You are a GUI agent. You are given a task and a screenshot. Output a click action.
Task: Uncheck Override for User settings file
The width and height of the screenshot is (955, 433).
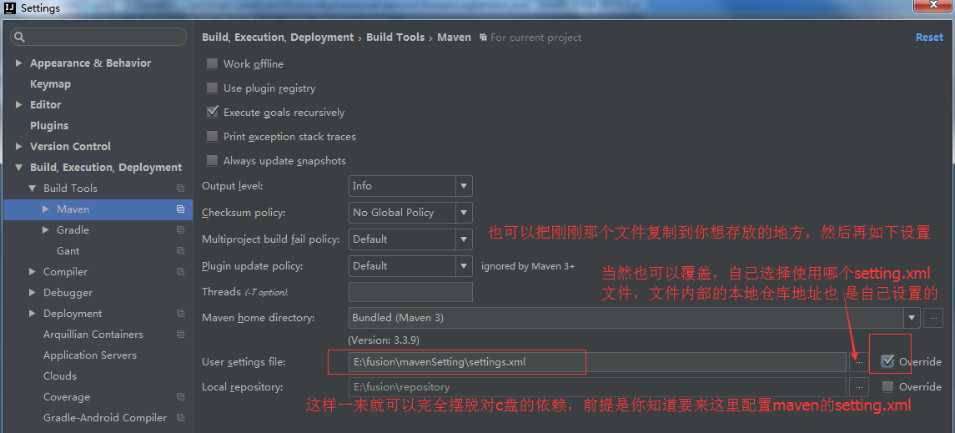(x=887, y=362)
